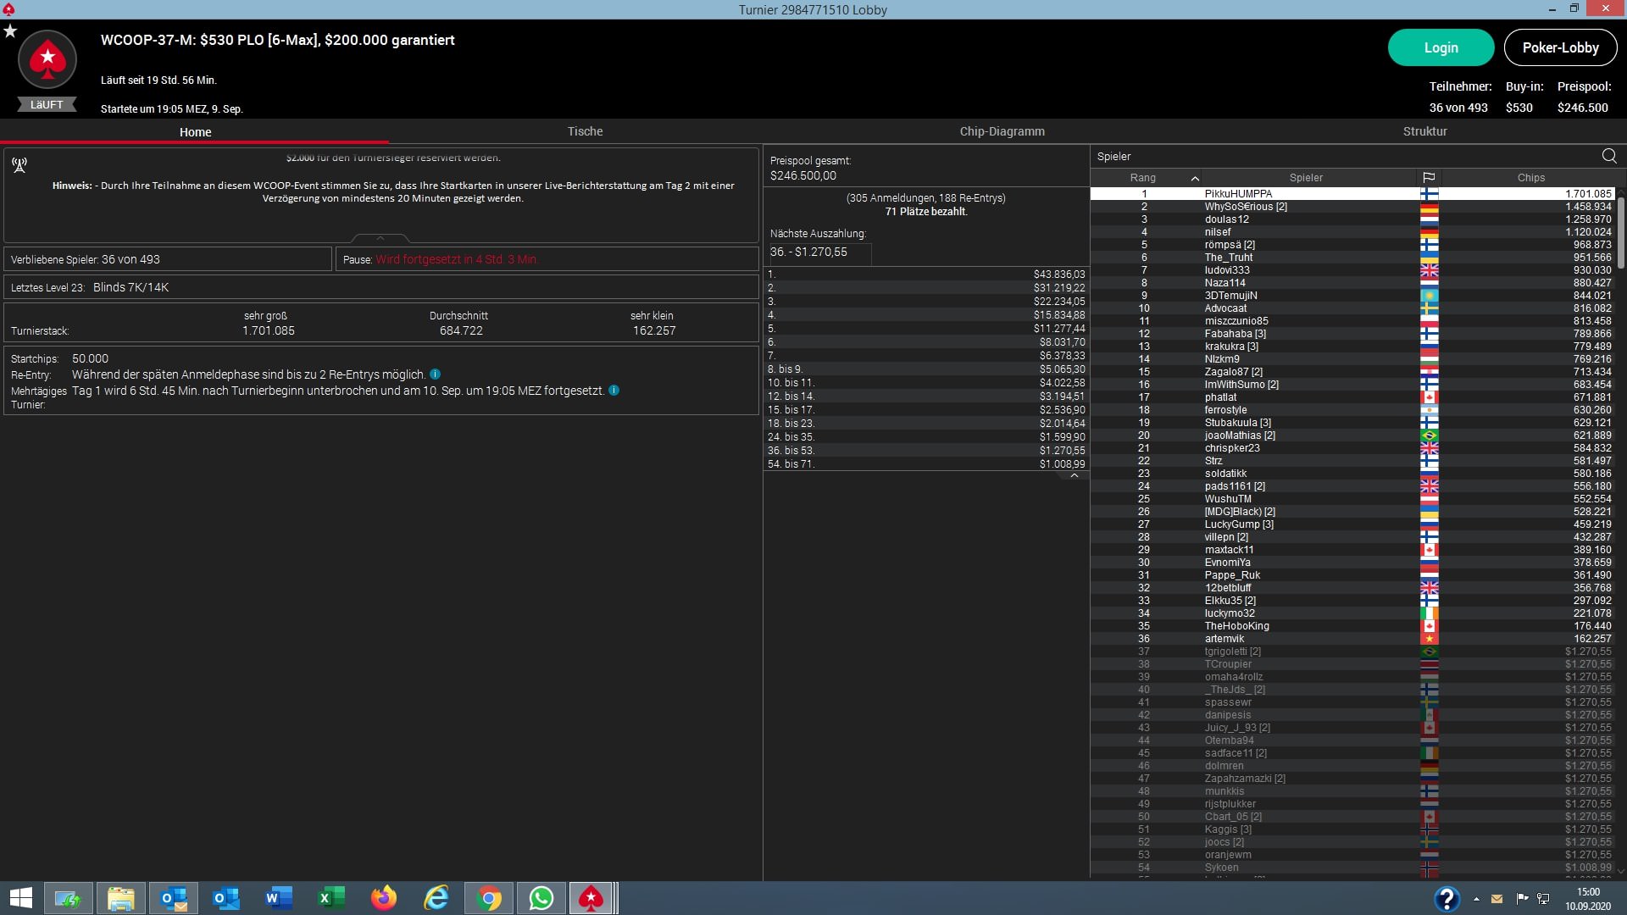Collapse the announcement panel chevron
Viewport: 1627px width, 915px height.
coord(380,238)
